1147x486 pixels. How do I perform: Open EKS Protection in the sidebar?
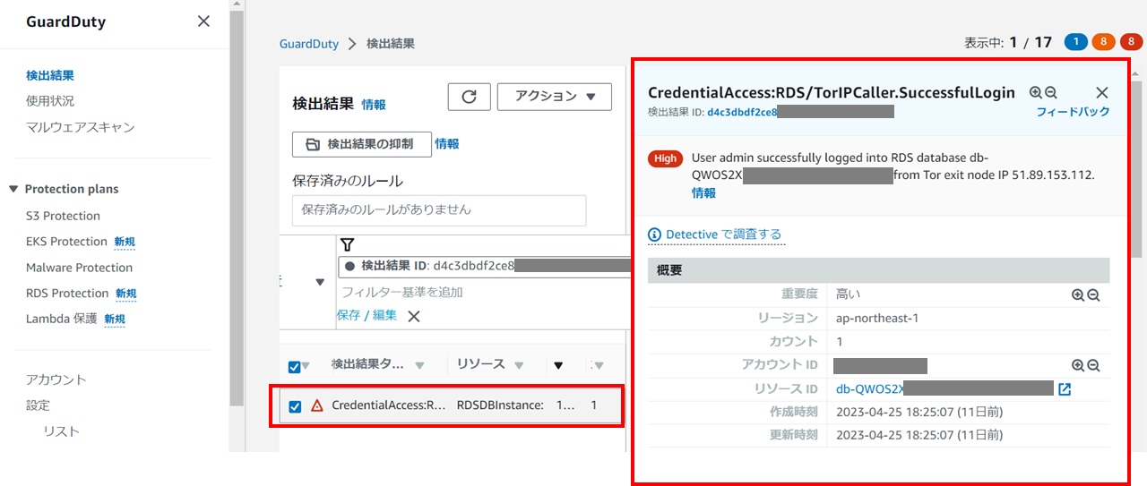click(66, 242)
